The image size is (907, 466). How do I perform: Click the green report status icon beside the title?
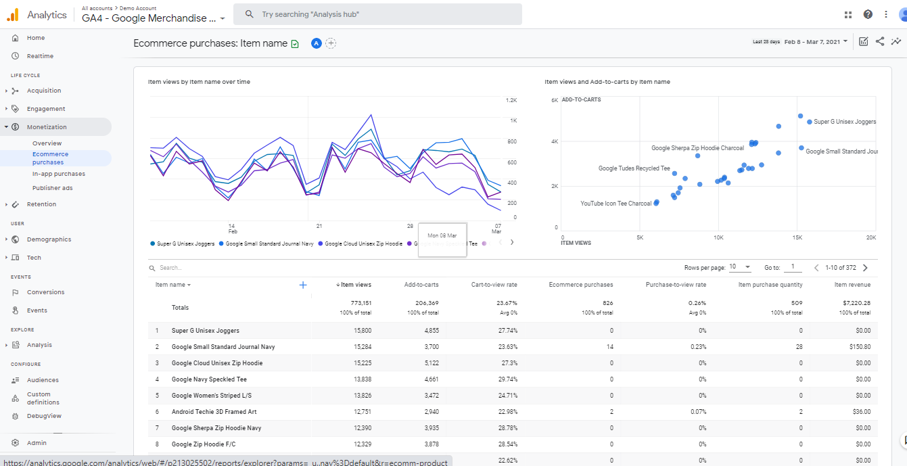294,43
